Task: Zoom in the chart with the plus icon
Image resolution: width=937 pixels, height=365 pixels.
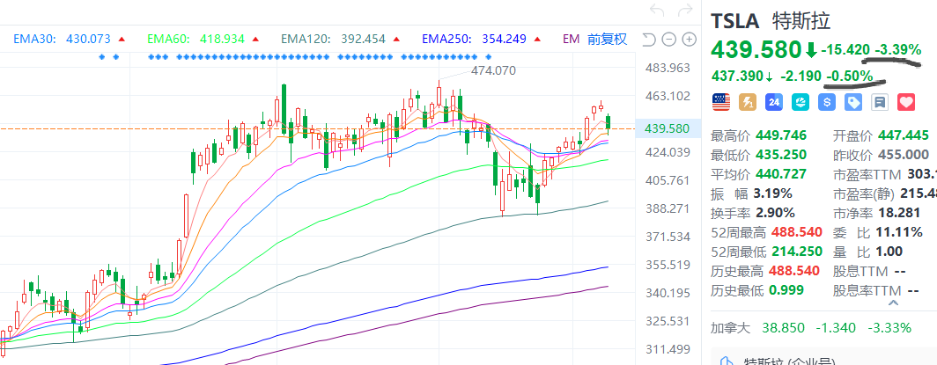Action: coord(689,40)
